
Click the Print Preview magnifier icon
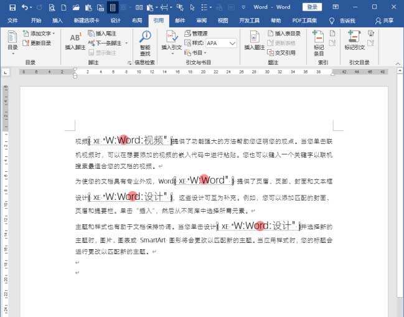52,7
